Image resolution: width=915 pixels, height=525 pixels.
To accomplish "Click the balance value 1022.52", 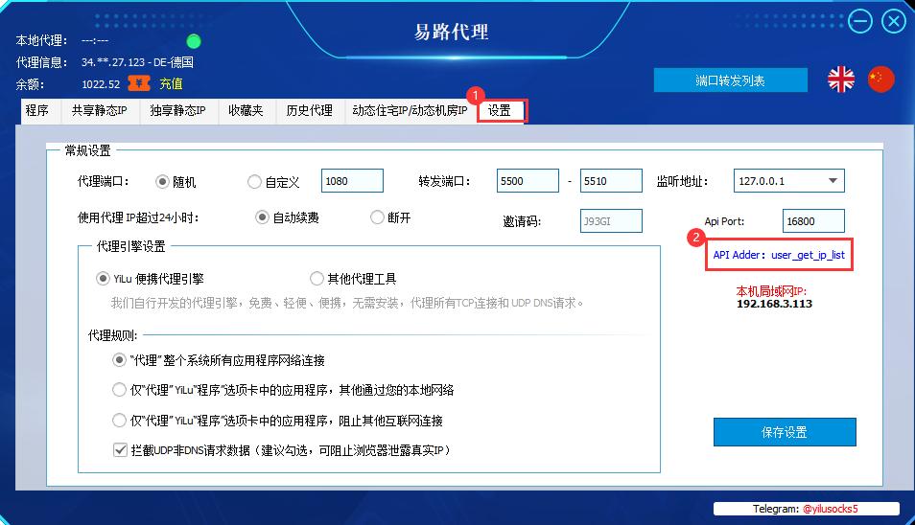I will click(101, 84).
